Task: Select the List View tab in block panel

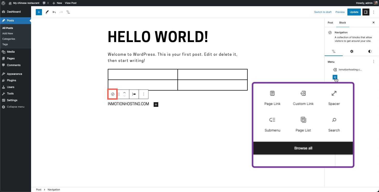Action: (334, 51)
